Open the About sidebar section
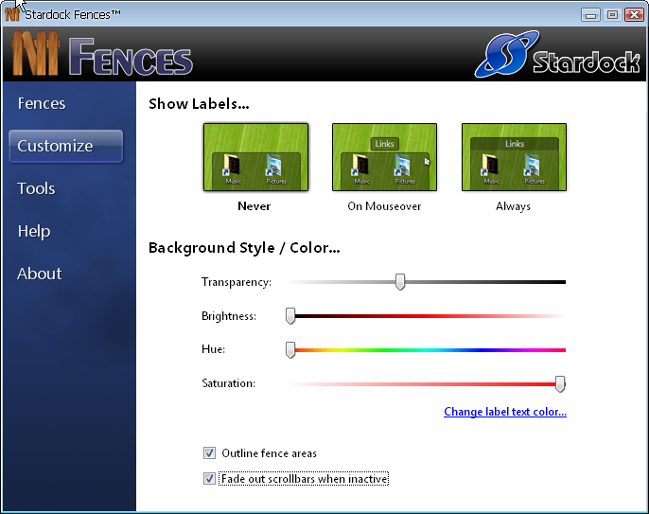The width and height of the screenshot is (649, 514). coord(40,274)
